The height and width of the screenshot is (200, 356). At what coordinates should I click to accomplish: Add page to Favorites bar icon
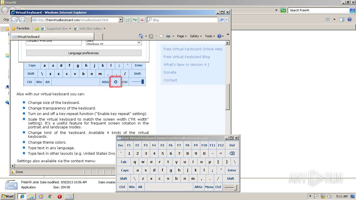pos(37,28)
